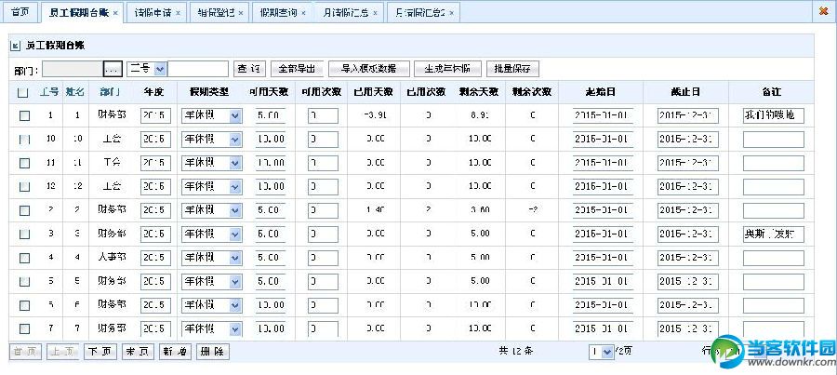Click the orange close-all icon at top right
This screenshot has width=837, height=375.
point(824,11)
